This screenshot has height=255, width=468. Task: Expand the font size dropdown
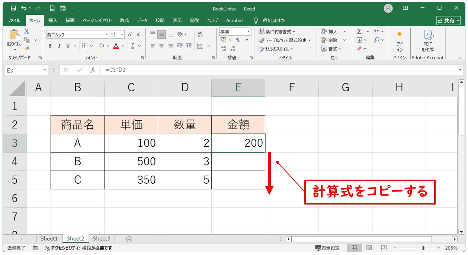tap(121, 34)
